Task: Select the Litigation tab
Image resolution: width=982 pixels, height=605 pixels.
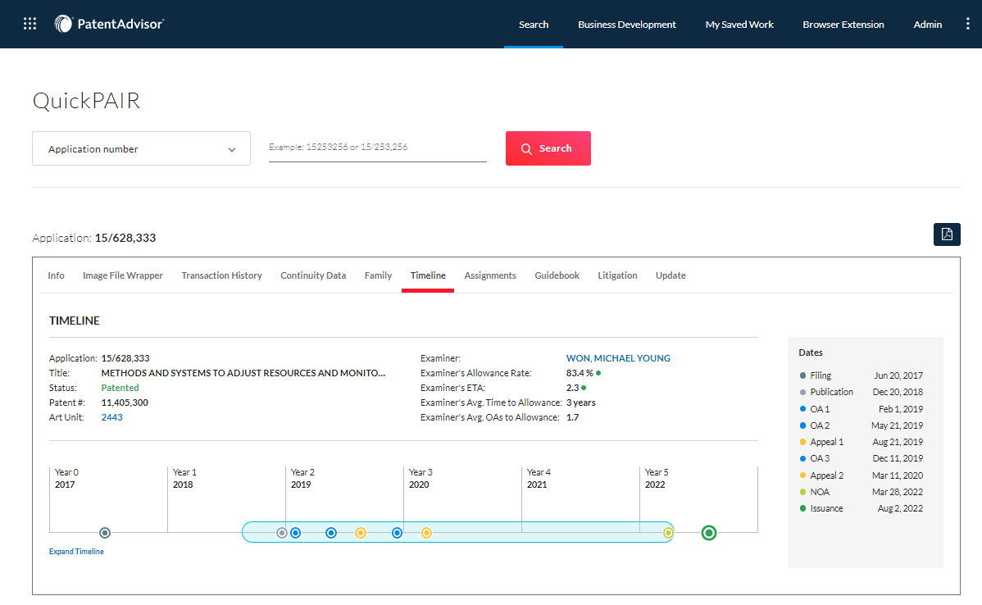Action: pos(617,275)
